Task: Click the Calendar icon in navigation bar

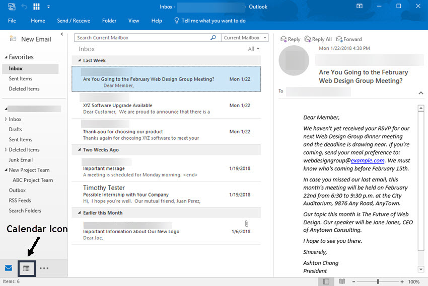Action: point(27,268)
